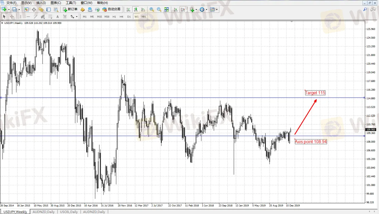Image resolution: width=379 pixels, height=214 pixels.
Task: Pick the horizontal line drawing tool
Action: pos(28,17)
